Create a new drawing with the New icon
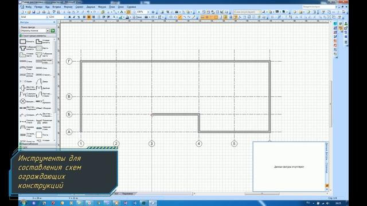The width and height of the screenshot is (367, 206). [x=22, y=12]
